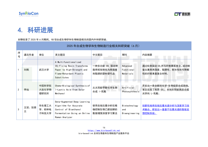The height and width of the screenshot is (147, 208).
Task: Click the 中文题目 column header
Action: tap(97, 55)
